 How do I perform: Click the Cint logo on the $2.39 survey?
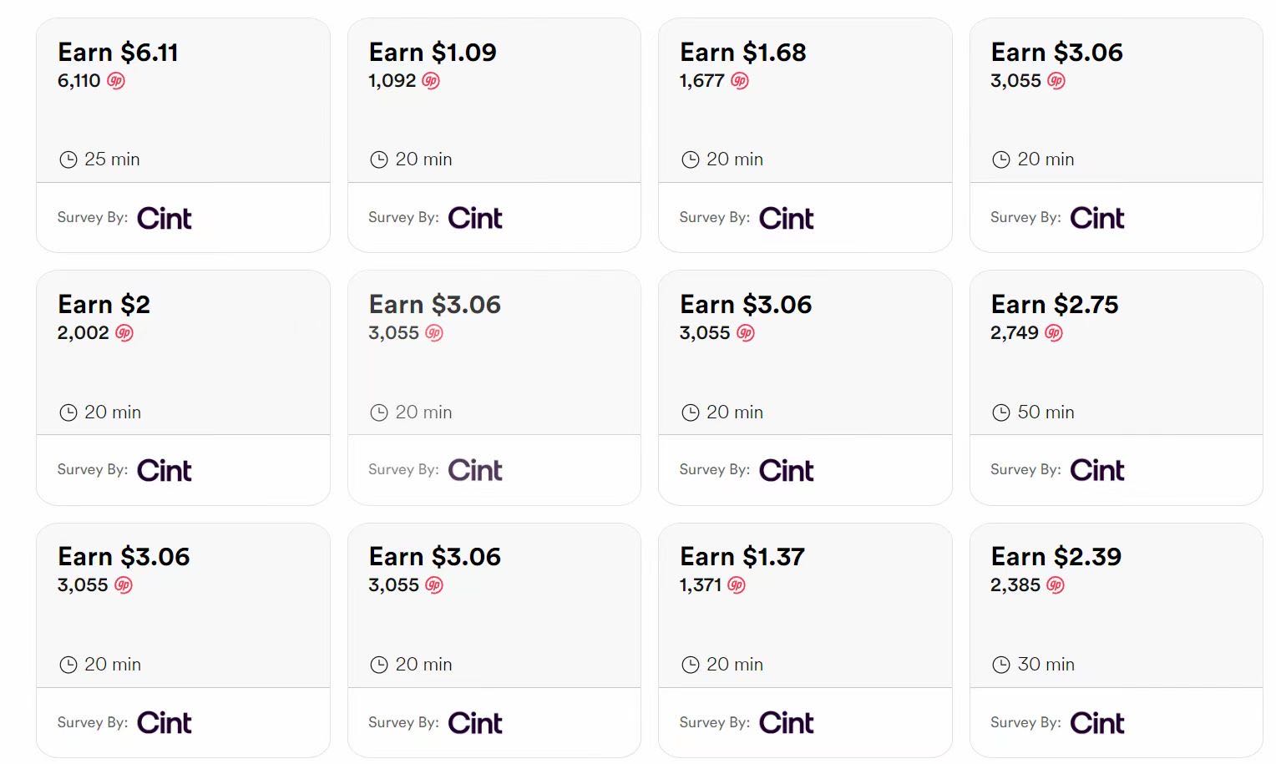tap(1097, 722)
